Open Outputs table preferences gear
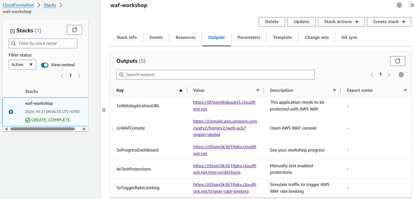Screen dimensions: 414x199 coord(401,75)
